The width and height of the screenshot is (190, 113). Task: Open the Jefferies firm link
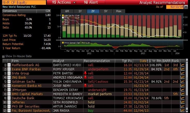tap(18, 102)
